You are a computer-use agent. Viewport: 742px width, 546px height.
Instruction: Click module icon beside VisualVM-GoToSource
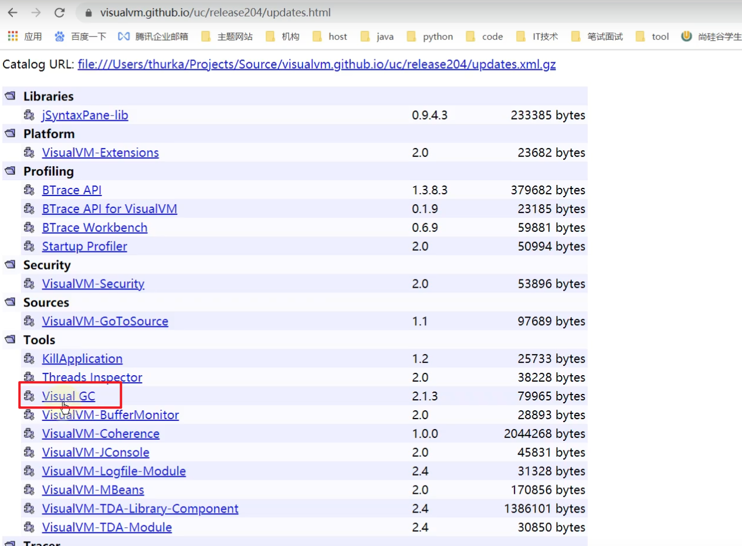pyautogui.click(x=29, y=322)
